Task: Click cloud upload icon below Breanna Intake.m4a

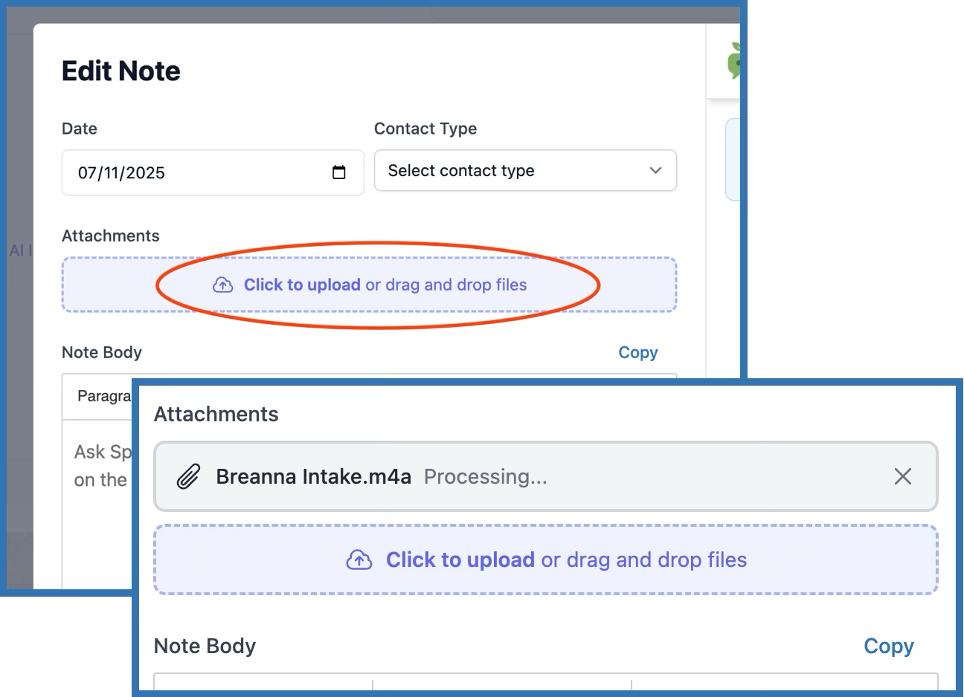Action: pos(359,560)
